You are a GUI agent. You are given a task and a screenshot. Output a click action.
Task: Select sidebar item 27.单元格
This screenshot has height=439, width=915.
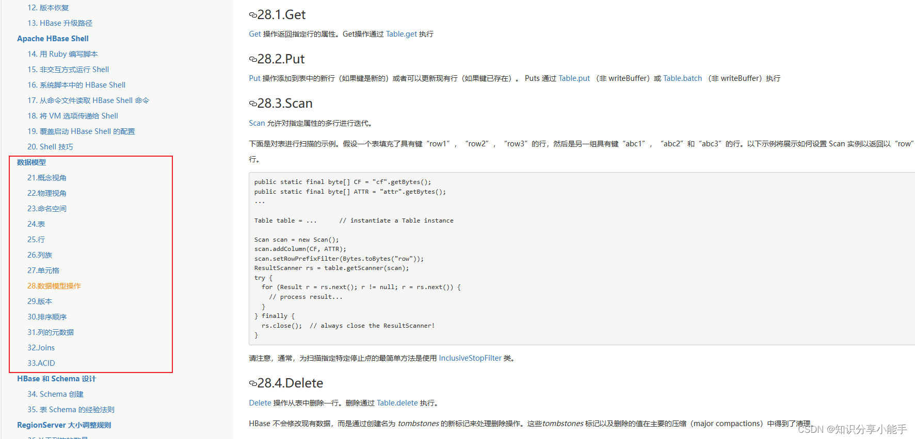point(43,271)
